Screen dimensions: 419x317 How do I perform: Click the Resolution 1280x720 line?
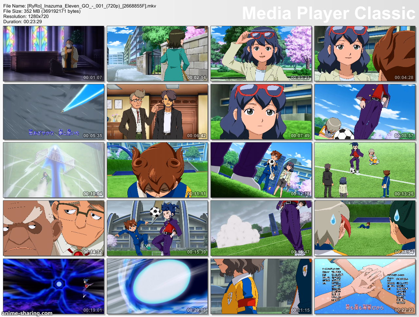coord(26,16)
